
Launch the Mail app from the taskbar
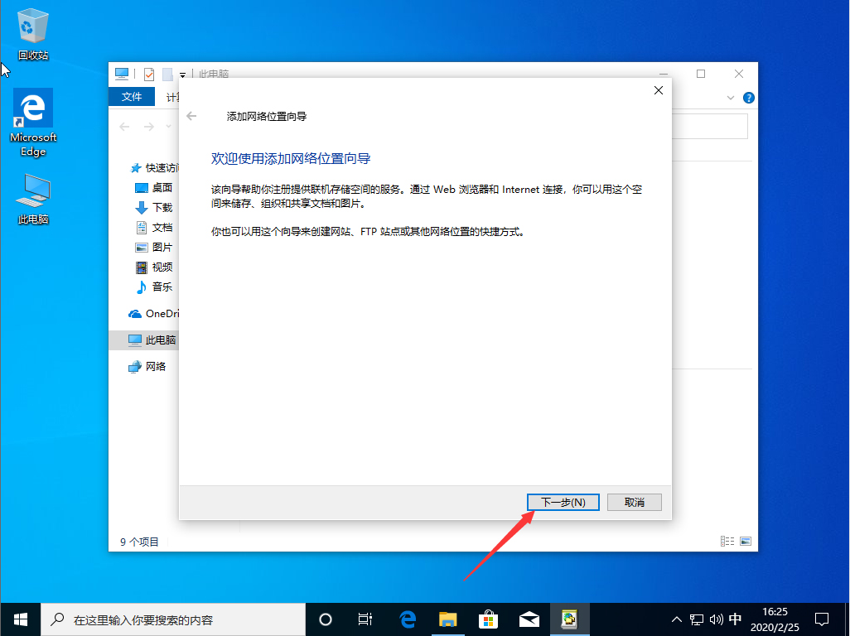point(529,619)
